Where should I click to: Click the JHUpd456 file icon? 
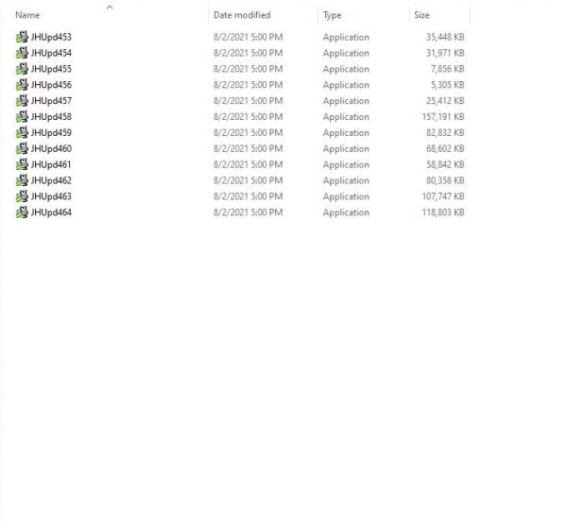[22, 85]
